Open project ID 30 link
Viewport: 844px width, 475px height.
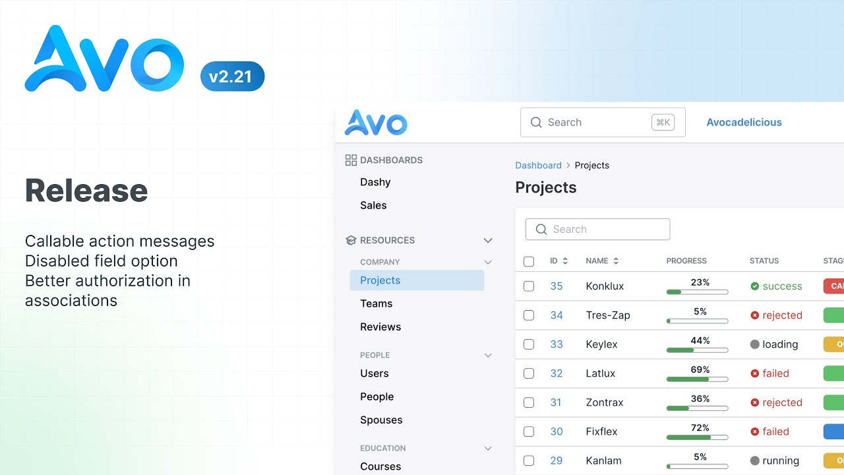click(557, 431)
